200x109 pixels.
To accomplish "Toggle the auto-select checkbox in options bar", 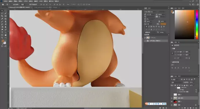I will (12, 4).
